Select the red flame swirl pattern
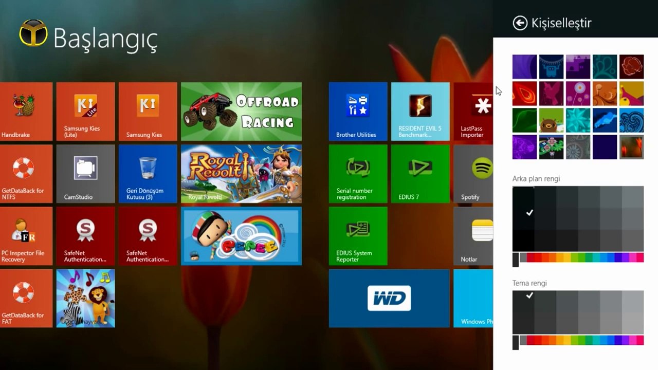 [524, 94]
